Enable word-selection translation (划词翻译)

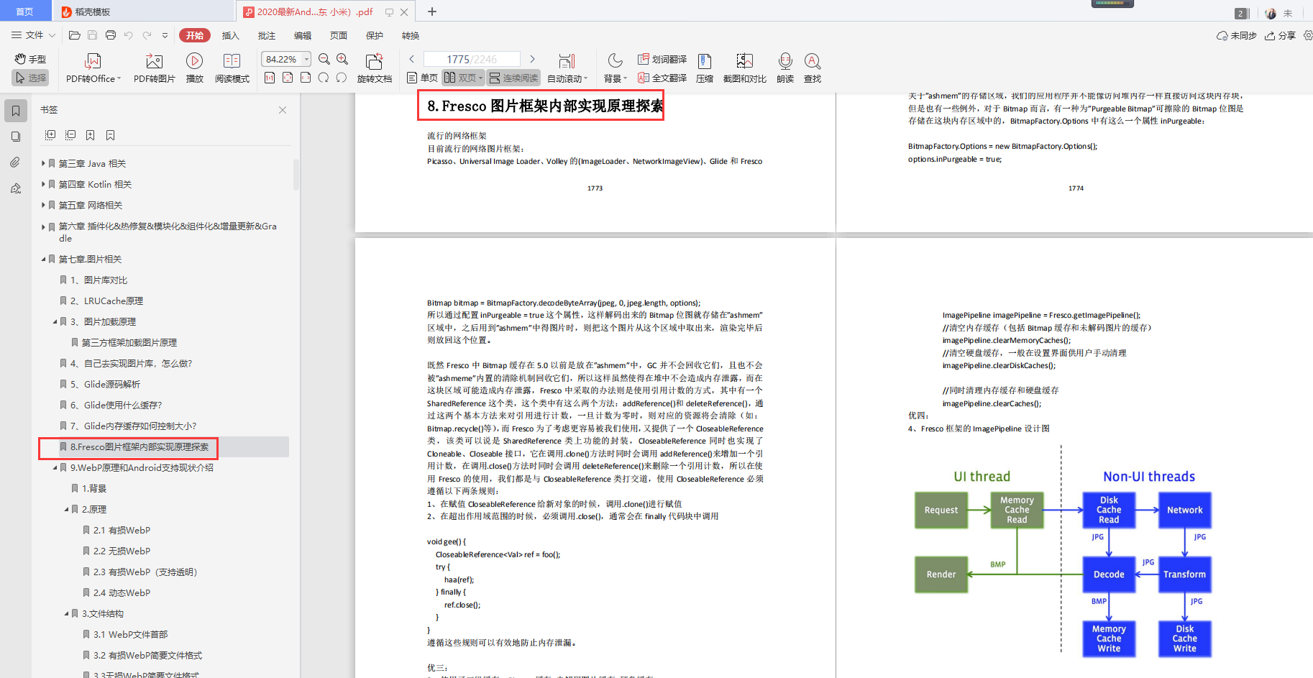tap(662, 59)
